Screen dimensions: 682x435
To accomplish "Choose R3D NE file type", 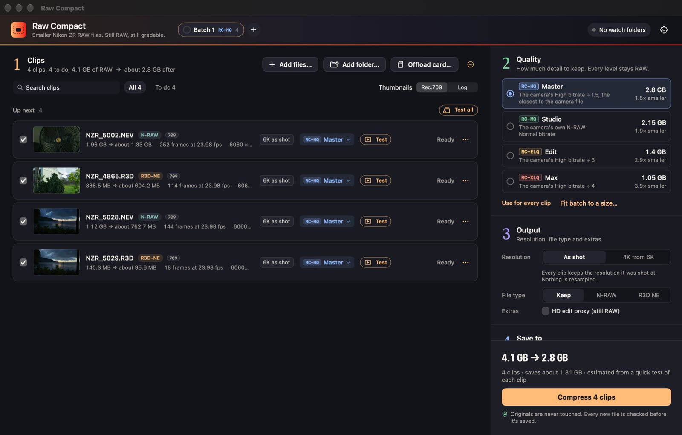I will point(649,295).
